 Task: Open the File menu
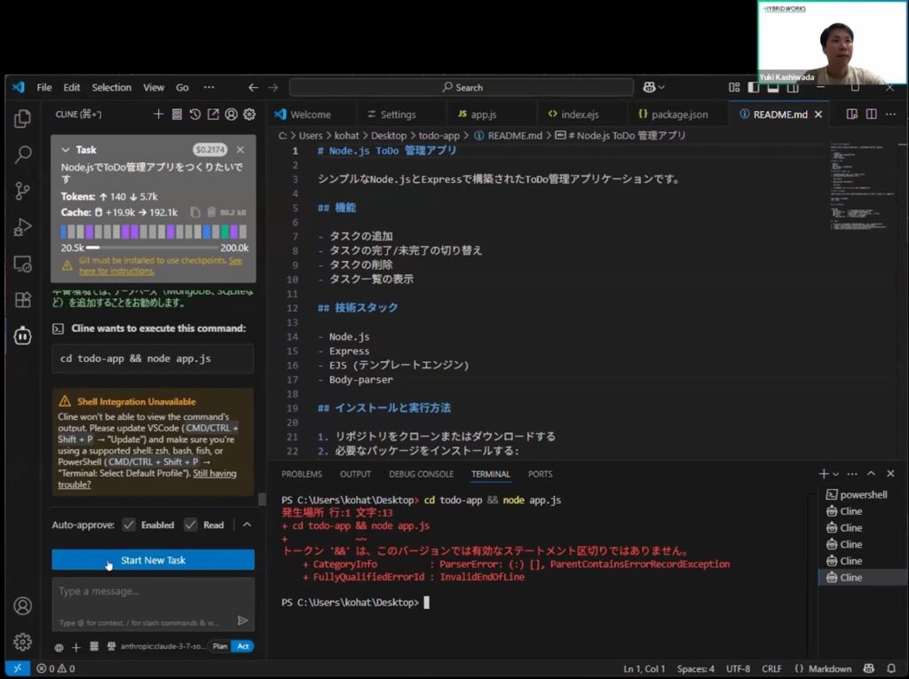coord(44,87)
